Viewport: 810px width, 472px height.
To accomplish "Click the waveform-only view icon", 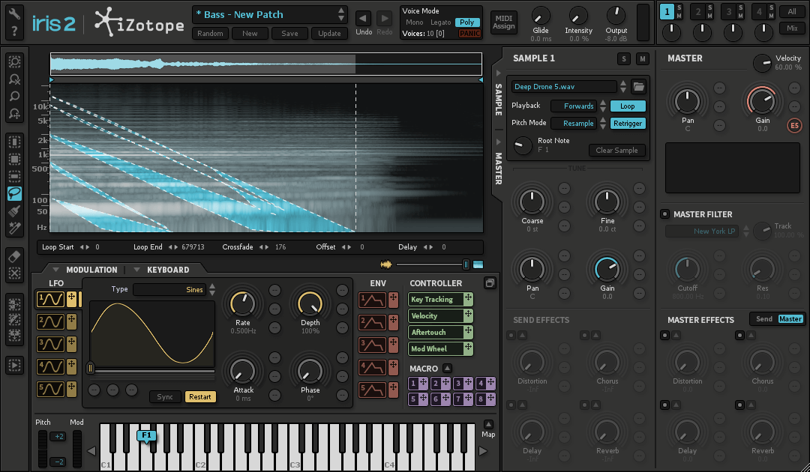I will 386,264.
